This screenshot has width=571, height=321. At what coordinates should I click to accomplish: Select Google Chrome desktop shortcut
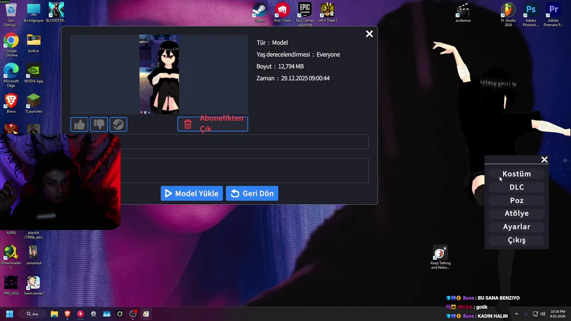pos(11,45)
